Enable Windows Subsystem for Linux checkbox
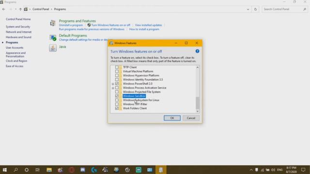The width and height of the screenshot is (310, 174). click(117, 100)
